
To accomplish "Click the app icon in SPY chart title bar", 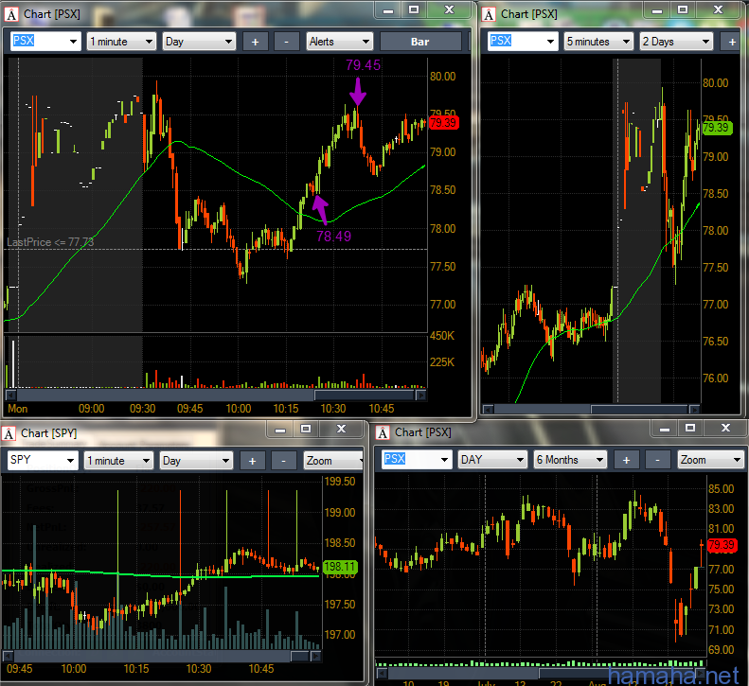I will (x=9, y=433).
